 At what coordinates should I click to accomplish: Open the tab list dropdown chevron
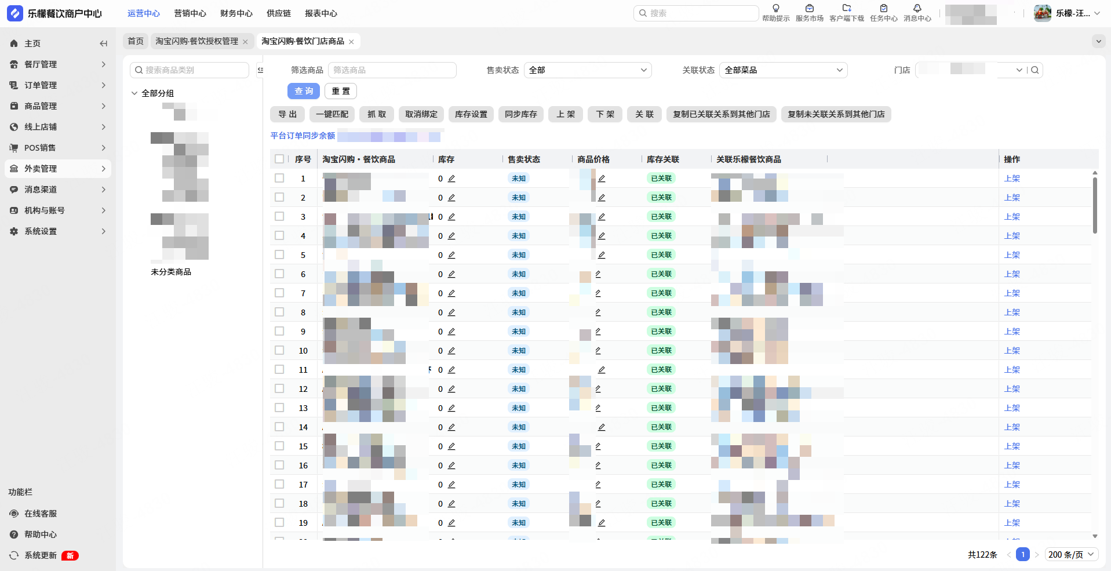pos(1098,41)
